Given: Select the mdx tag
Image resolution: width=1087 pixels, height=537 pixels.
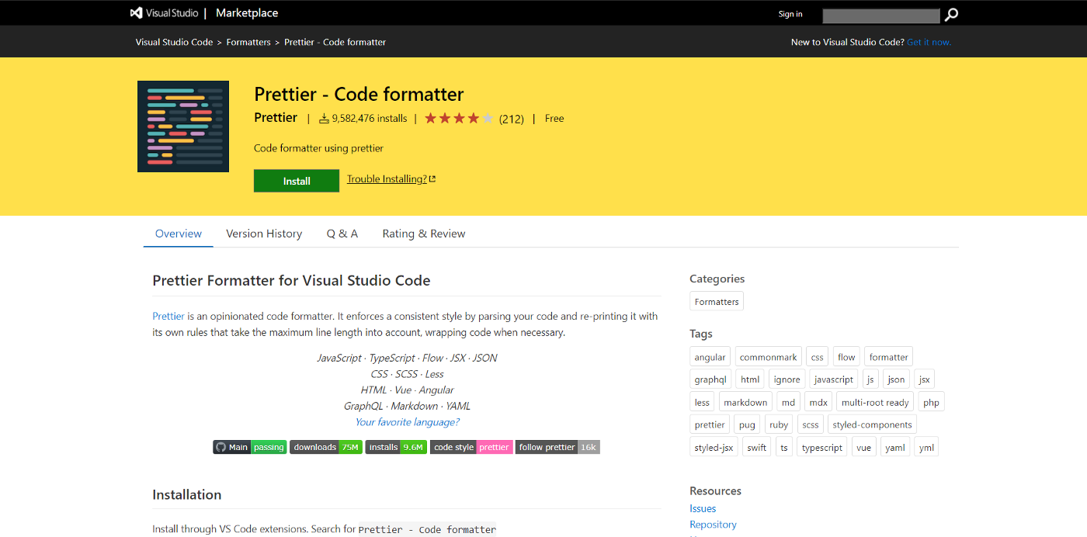Looking at the screenshot, I should tap(818, 402).
